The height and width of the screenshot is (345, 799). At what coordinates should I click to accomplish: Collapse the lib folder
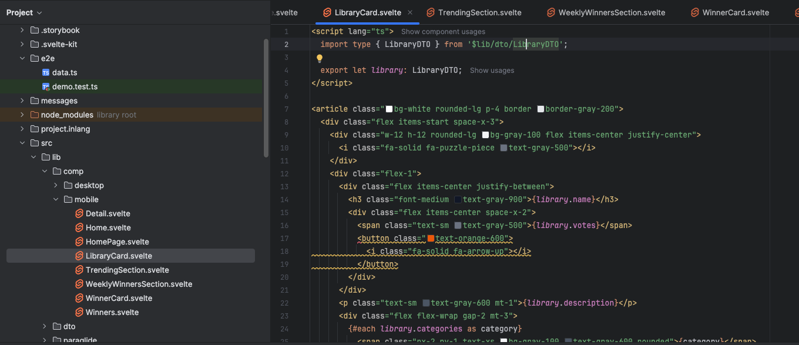[x=33, y=157]
